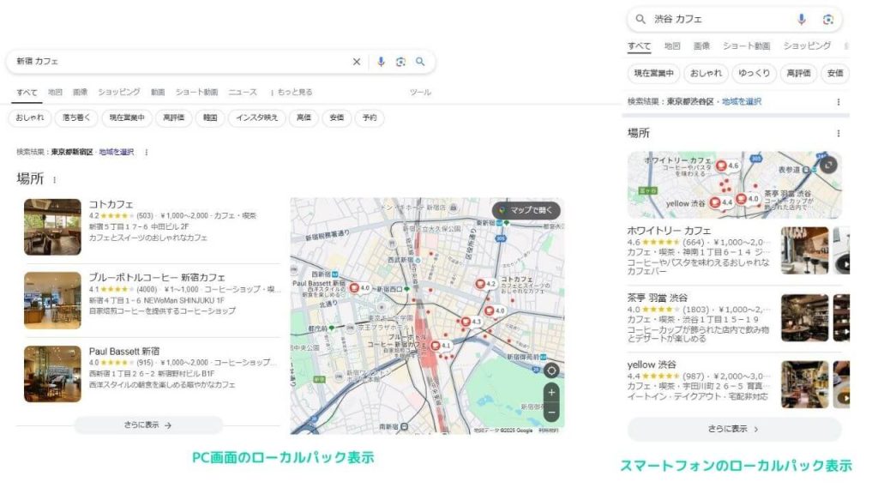Open three-dot menu next to PC 場所 heading

54,180
